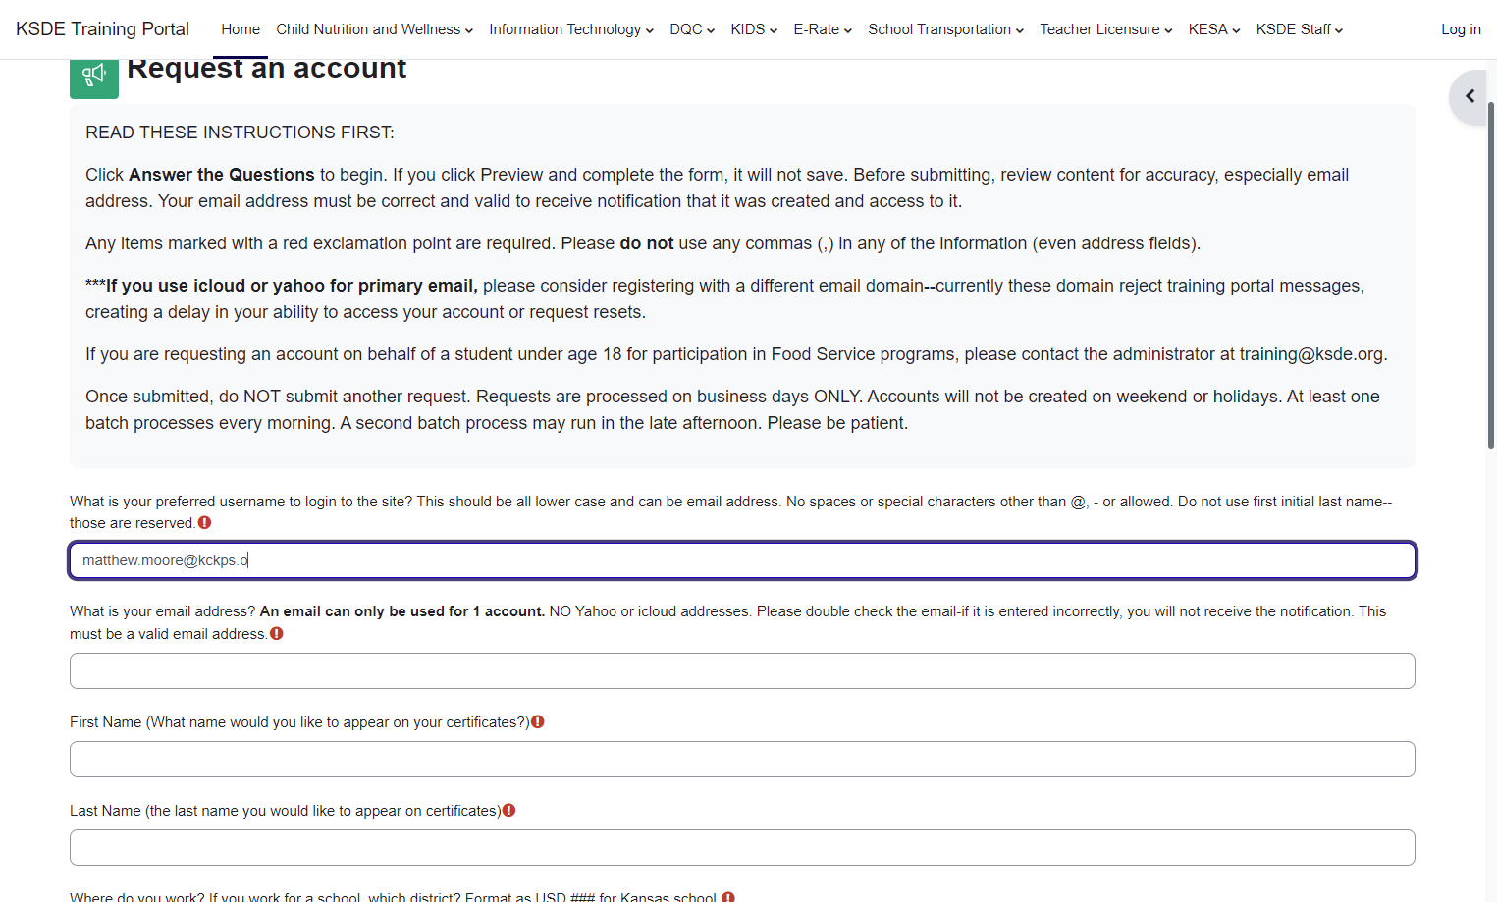The width and height of the screenshot is (1497, 902).
Task: Expand Child Nutrition and Wellness menu
Action: [x=374, y=29]
